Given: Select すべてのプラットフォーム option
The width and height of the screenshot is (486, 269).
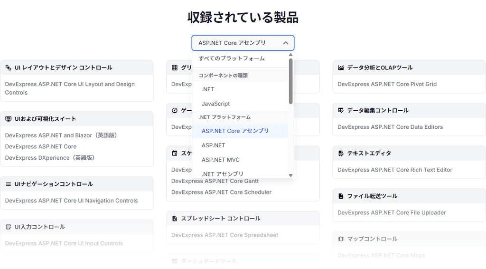Looking at the screenshot, I should [x=240, y=58].
